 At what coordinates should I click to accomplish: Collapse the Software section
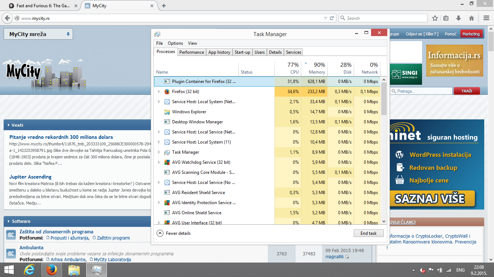[x=9, y=221]
